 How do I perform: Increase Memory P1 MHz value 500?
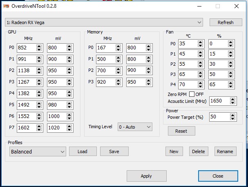(x=118, y=58)
